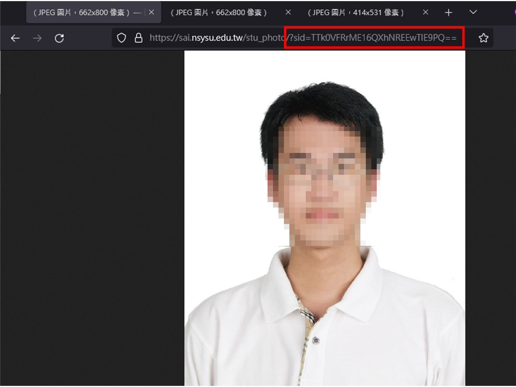The width and height of the screenshot is (516, 387).
Task: Close the 414x531 JPEG tab
Action: [425, 12]
